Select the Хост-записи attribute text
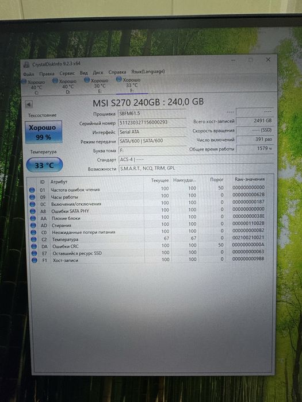The image size is (302, 402). [66, 260]
